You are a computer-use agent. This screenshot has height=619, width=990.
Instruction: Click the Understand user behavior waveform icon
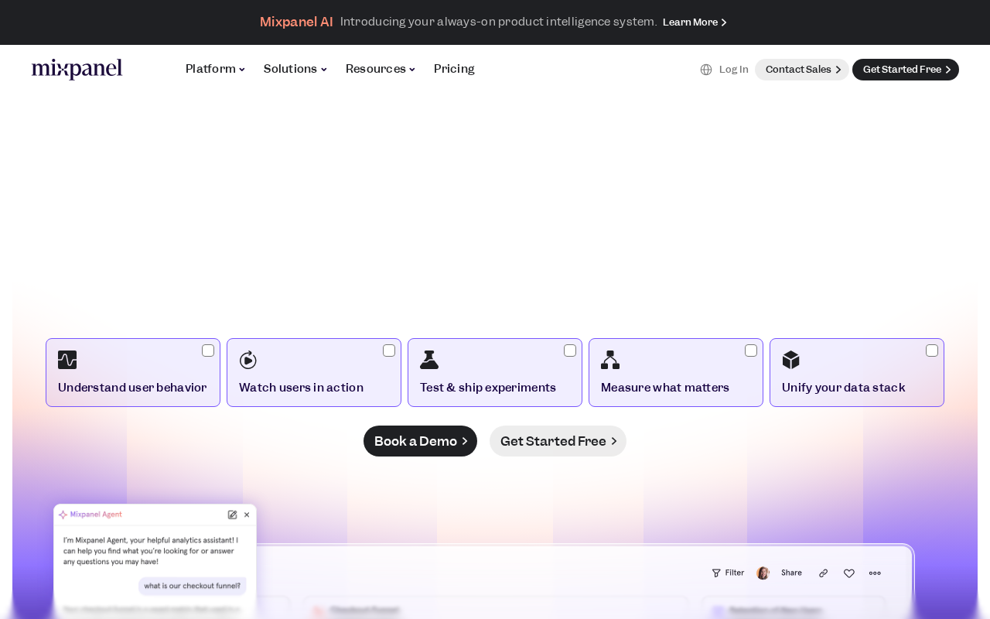(x=67, y=360)
